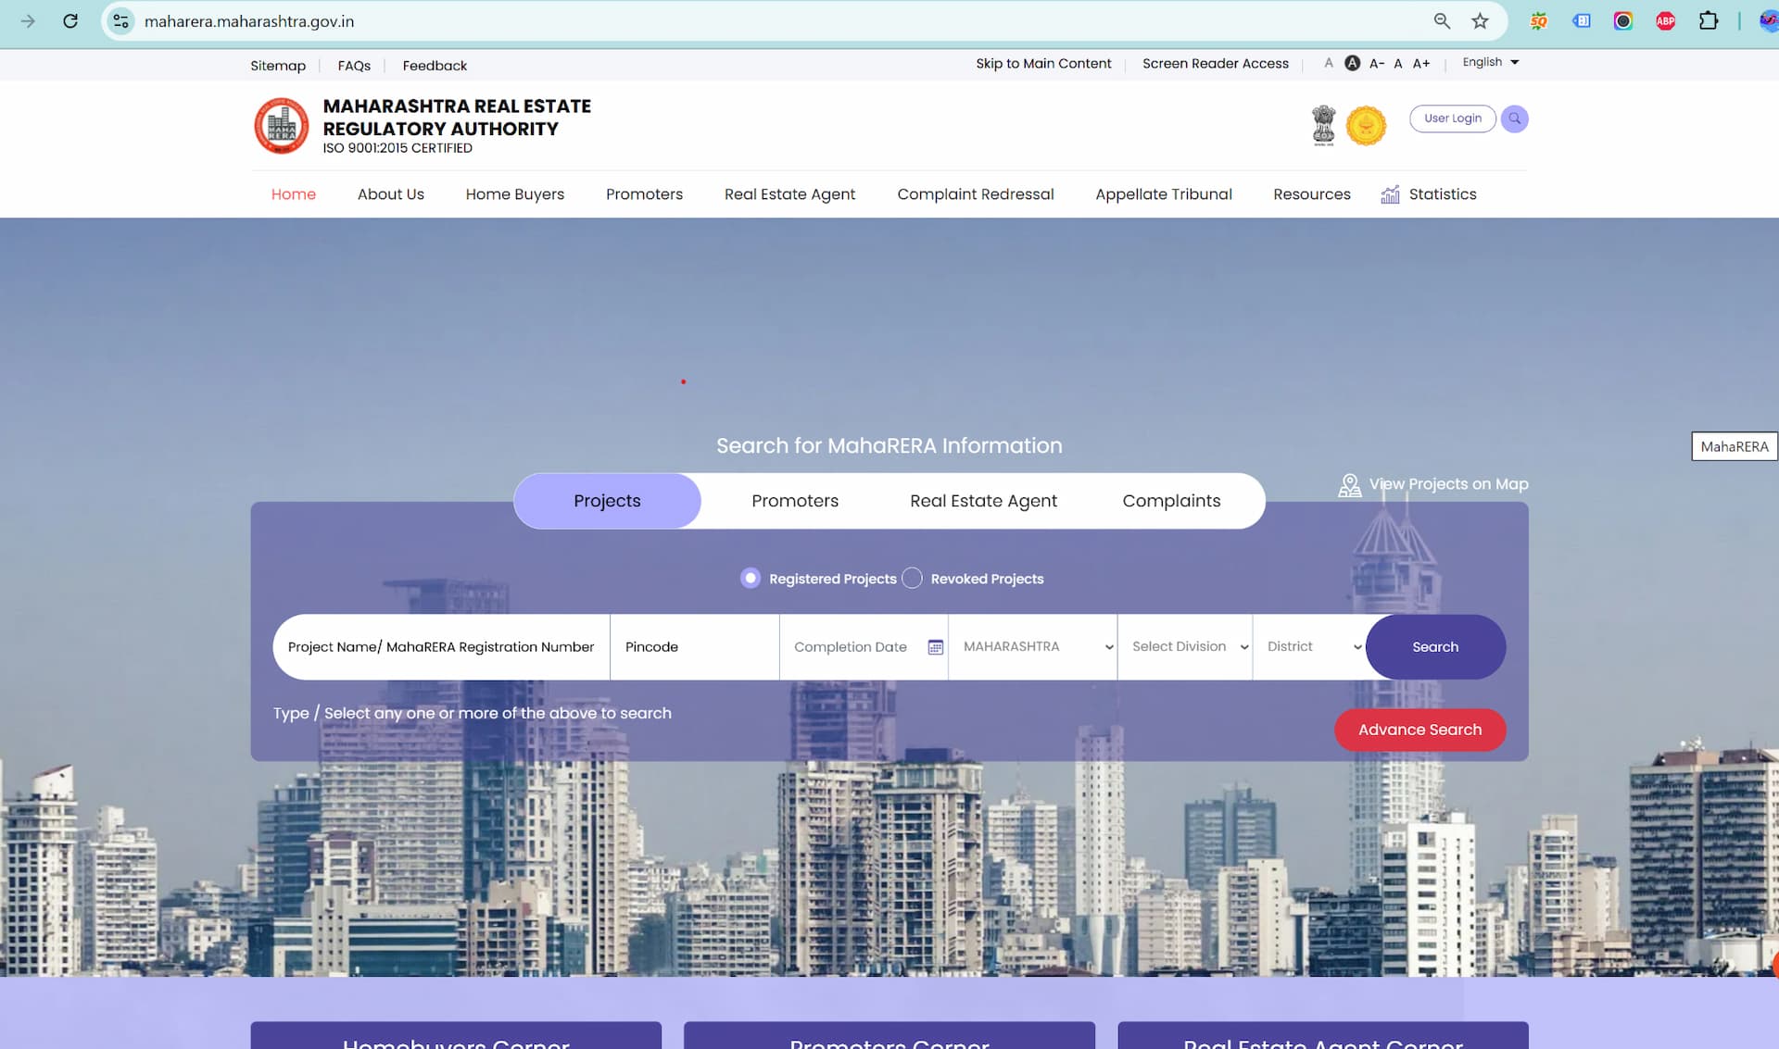Image resolution: width=1779 pixels, height=1049 pixels.
Task: Open the Home menu item
Action: pos(294,194)
